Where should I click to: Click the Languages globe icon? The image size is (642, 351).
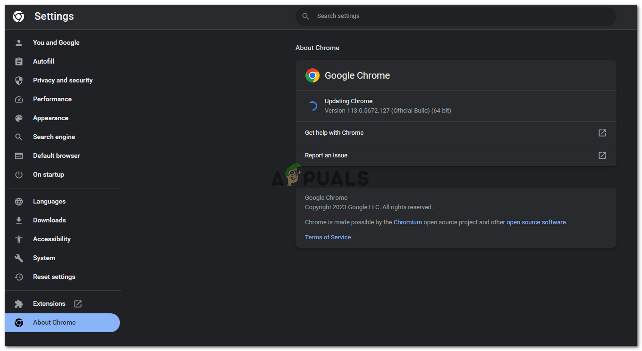click(x=19, y=201)
